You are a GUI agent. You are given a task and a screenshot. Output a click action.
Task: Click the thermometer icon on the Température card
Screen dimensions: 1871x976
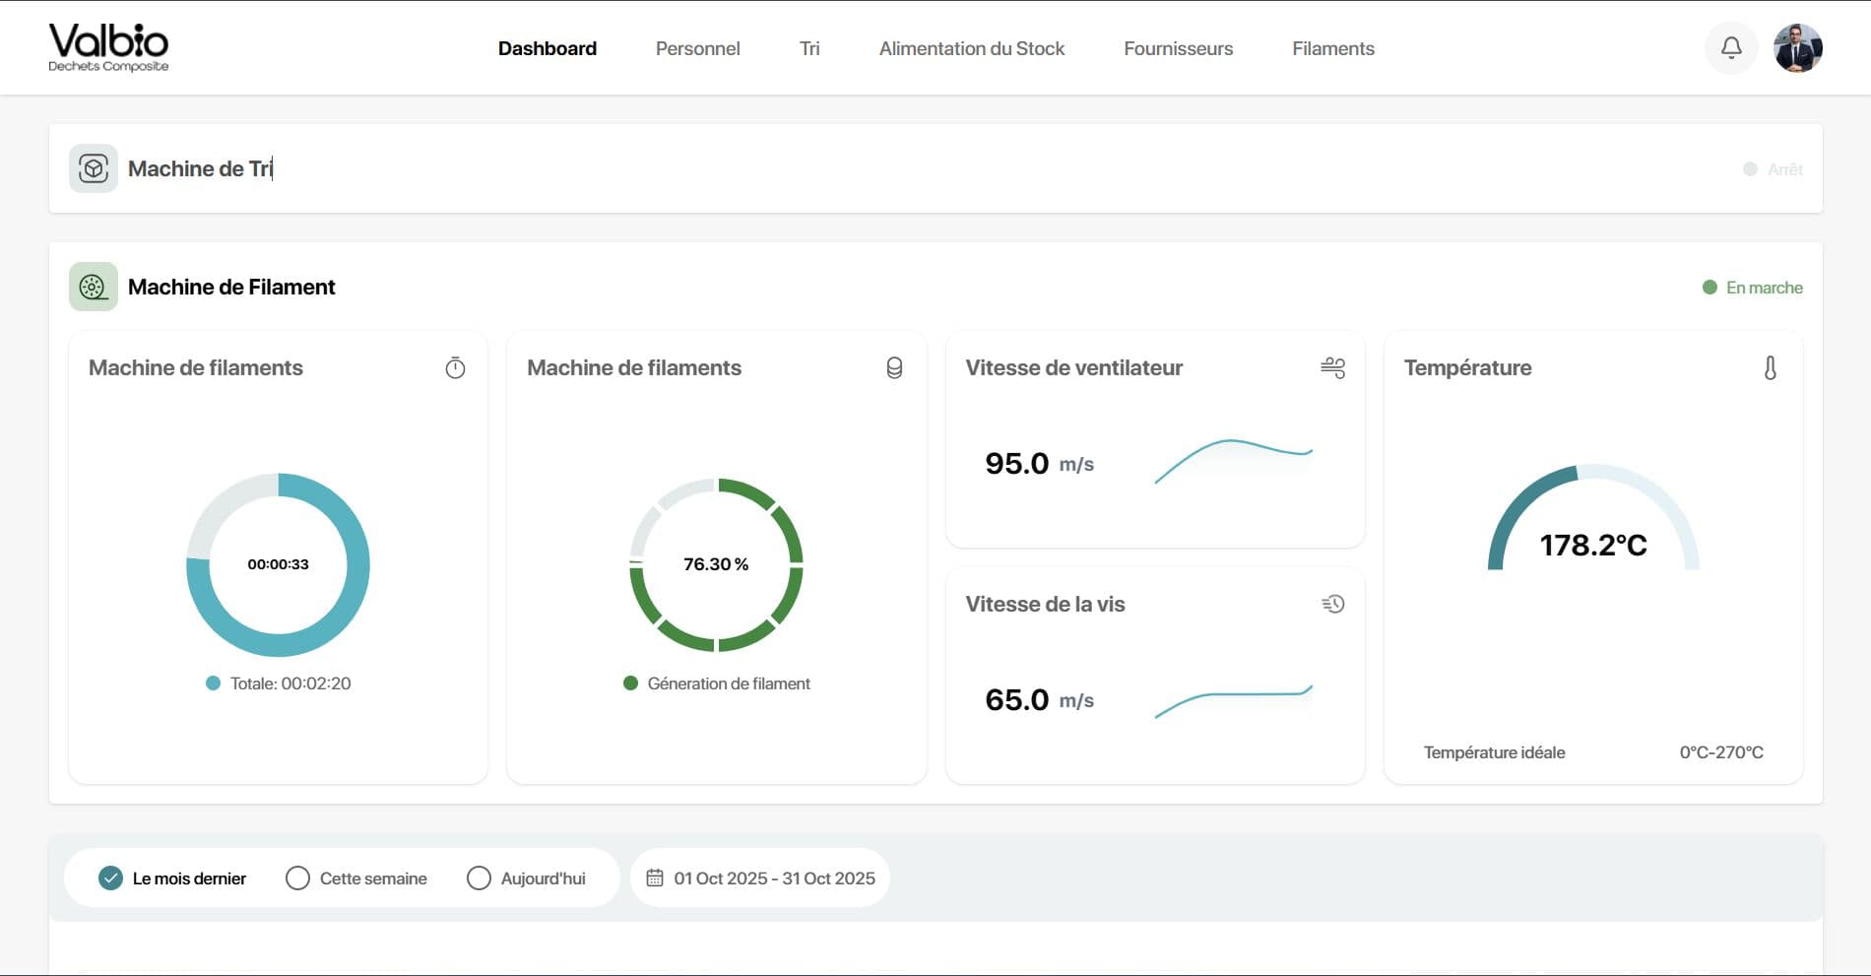coord(1772,368)
